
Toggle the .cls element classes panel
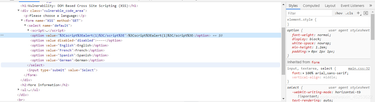pyautogui.click(x=349, y=13)
